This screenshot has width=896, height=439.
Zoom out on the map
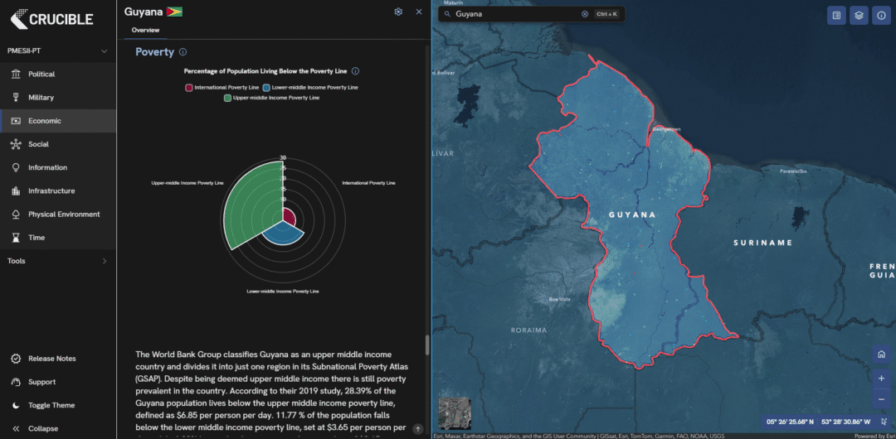click(x=880, y=400)
